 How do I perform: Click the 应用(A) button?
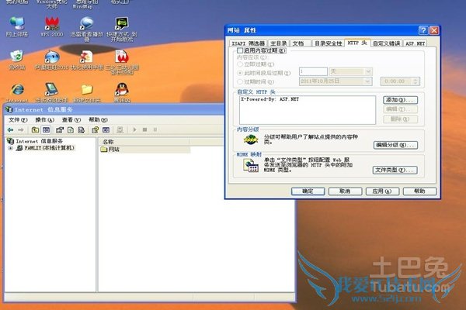pyautogui.click(x=382, y=191)
